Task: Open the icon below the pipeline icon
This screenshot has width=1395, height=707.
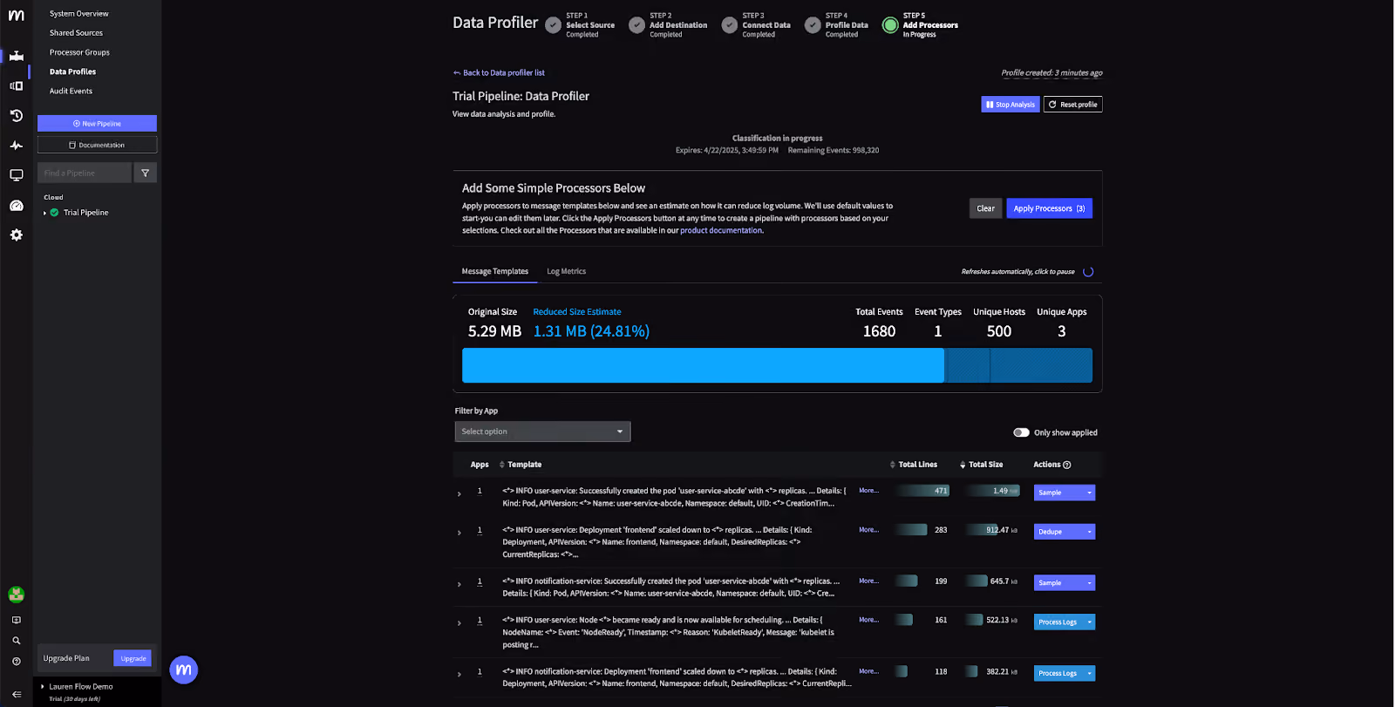Action: 17,85
